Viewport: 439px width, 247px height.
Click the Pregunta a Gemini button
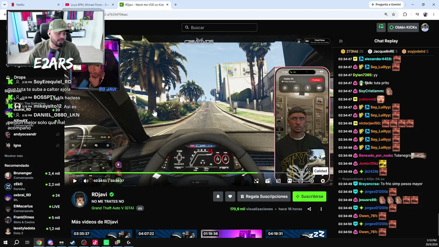[x=386, y=4]
